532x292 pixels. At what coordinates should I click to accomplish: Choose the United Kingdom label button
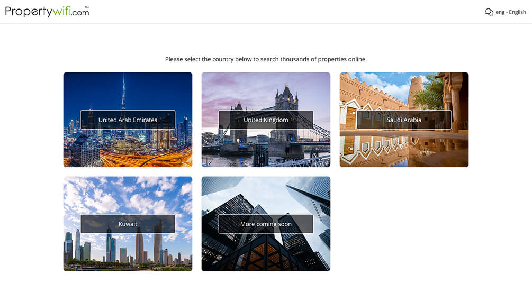click(x=266, y=120)
